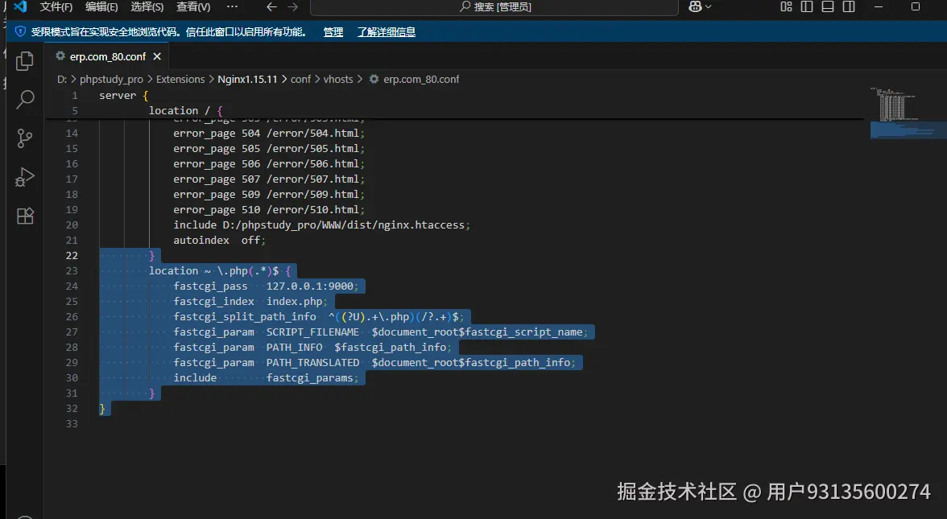947x519 pixels.
Task: Click line number 33 in gutter
Action: pos(71,423)
